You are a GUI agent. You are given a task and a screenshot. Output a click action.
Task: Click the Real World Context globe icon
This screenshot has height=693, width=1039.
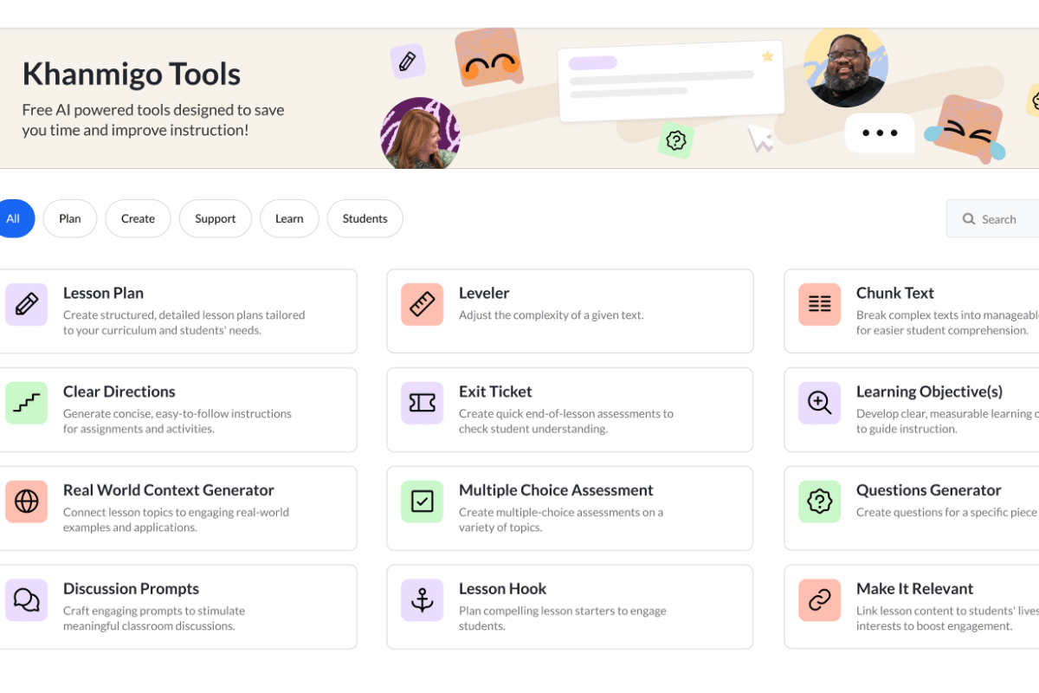click(27, 502)
